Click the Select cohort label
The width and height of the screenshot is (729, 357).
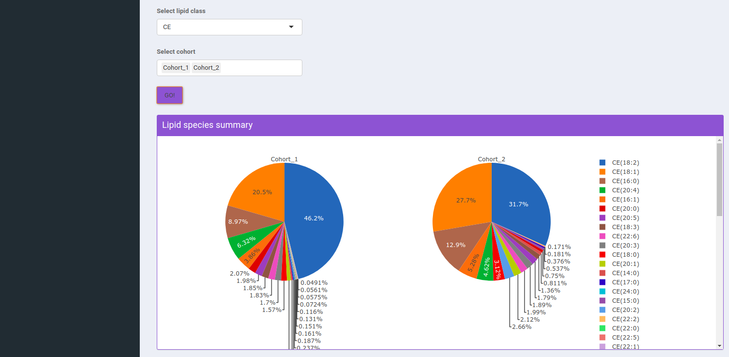pyautogui.click(x=176, y=51)
